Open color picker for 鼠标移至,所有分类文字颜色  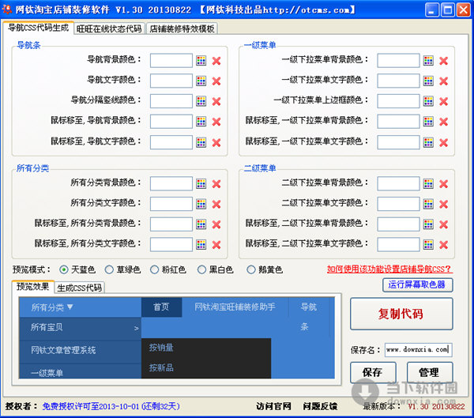[x=201, y=244]
